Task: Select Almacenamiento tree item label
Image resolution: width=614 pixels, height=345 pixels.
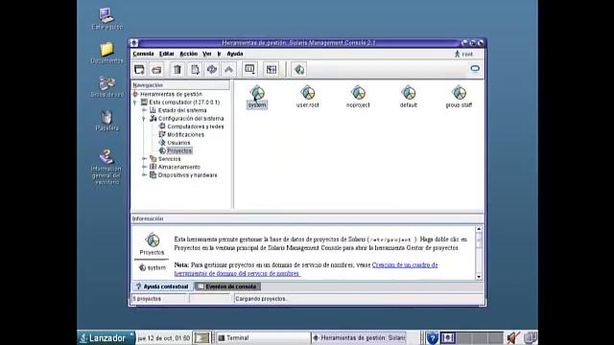Action: pos(179,167)
